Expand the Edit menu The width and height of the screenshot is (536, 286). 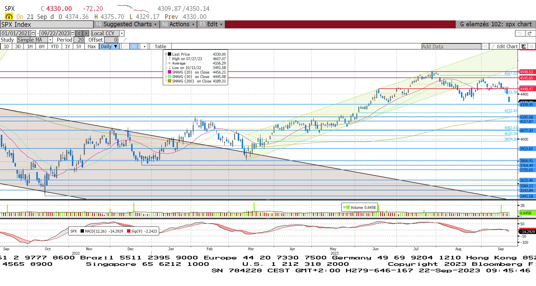(x=211, y=24)
